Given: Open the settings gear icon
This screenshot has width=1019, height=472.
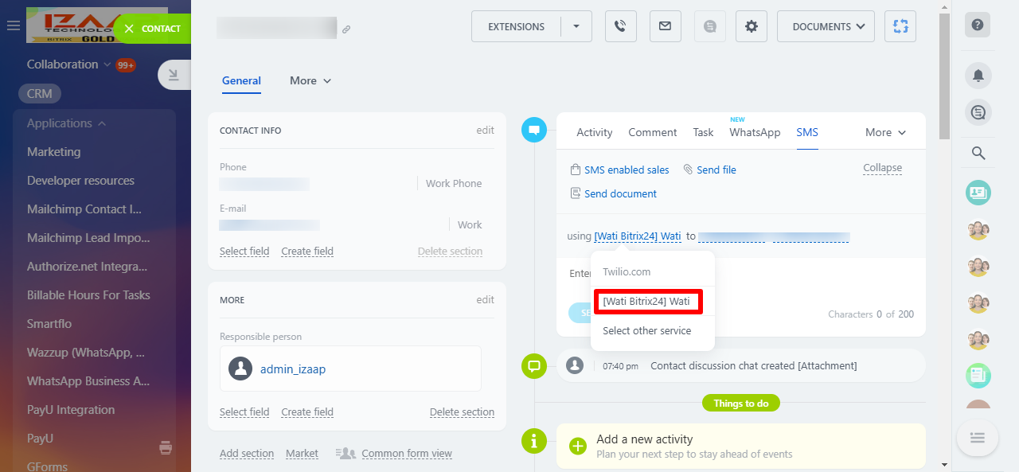Looking at the screenshot, I should [x=751, y=26].
